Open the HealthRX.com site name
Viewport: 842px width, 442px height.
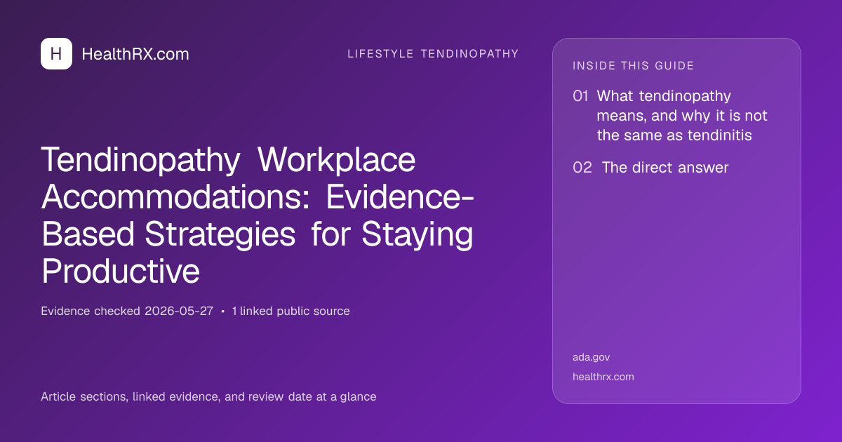point(135,54)
